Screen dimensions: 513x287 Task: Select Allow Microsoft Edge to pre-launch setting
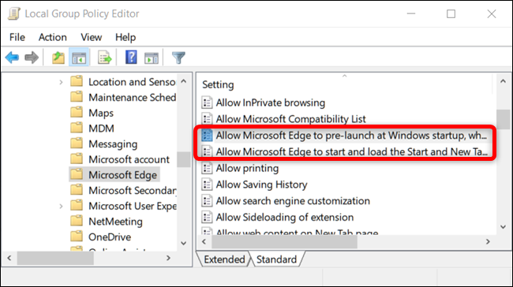tap(345, 136)
